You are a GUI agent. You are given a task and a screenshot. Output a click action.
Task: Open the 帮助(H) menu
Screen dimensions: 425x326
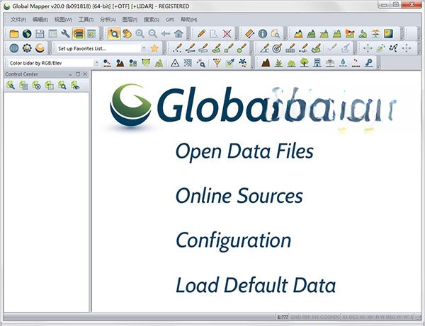pos(188,20)
